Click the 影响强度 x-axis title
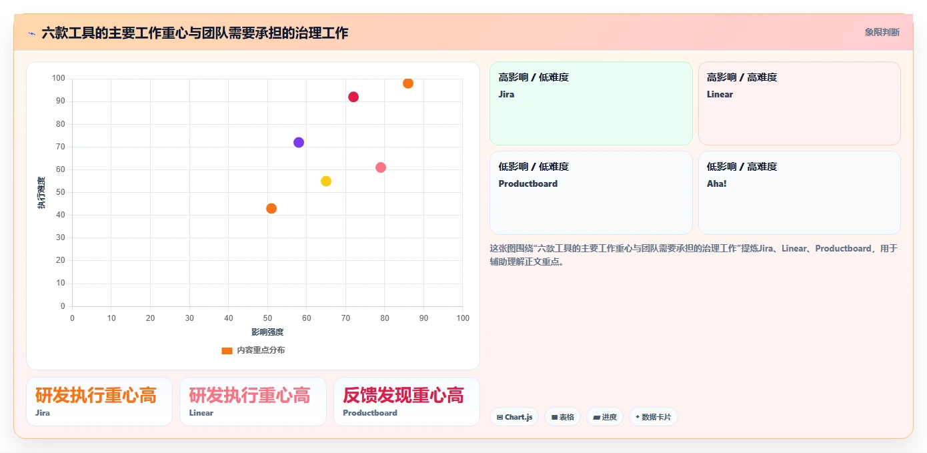This screenshot has width=927, height=453. [267, 332]
